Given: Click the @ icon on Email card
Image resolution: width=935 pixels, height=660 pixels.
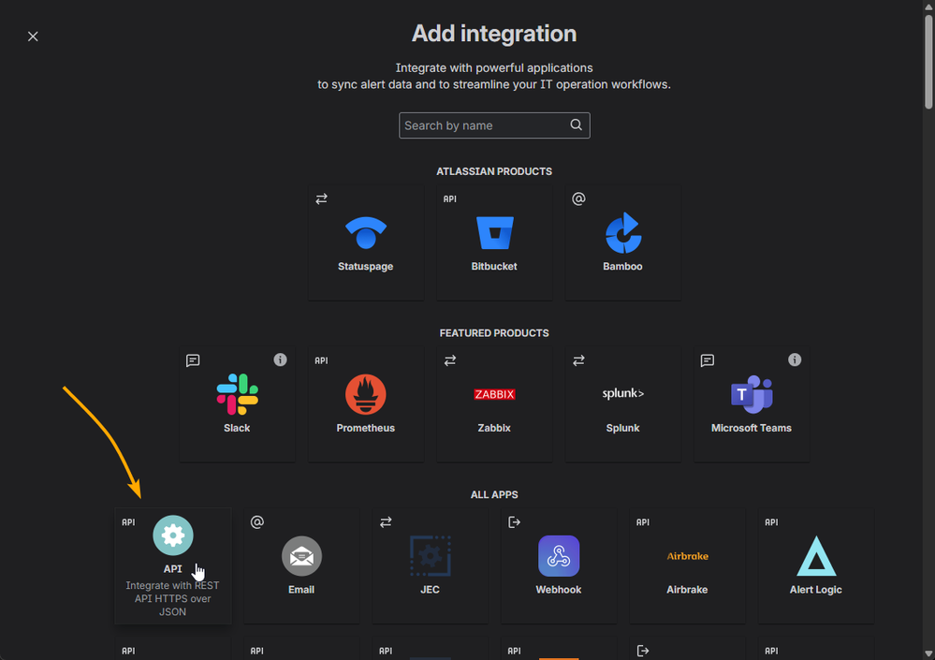Looking at the screenshot, I should coord(257,522).
